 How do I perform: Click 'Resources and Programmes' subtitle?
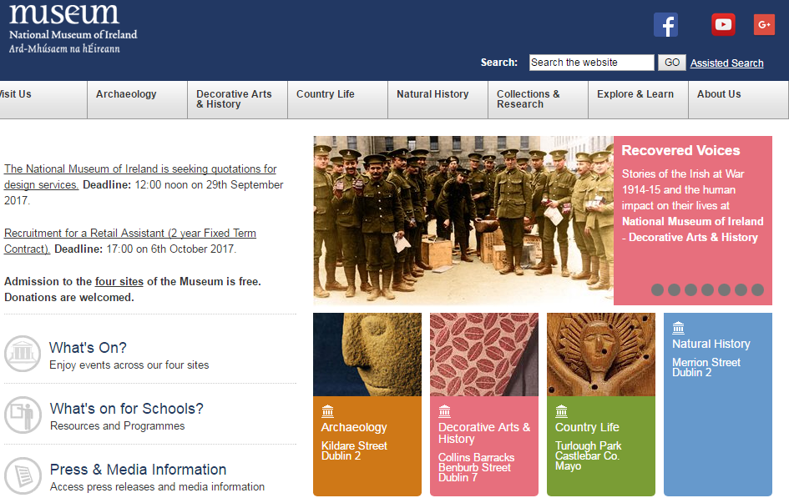pos(117,426)
